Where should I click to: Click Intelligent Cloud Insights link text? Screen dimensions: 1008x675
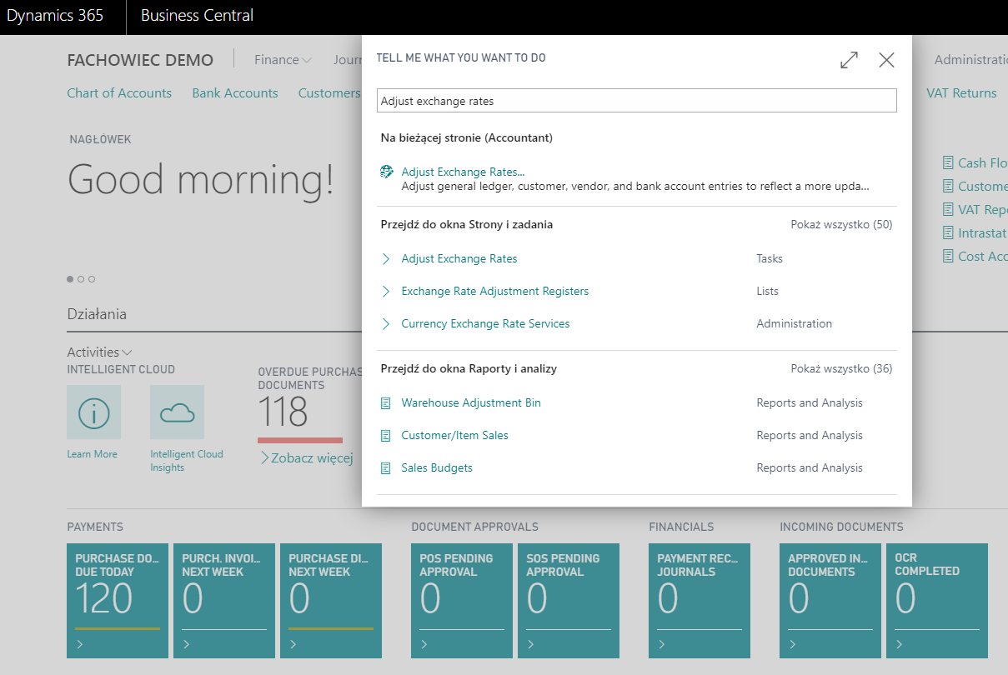click(x=187, y=461)
